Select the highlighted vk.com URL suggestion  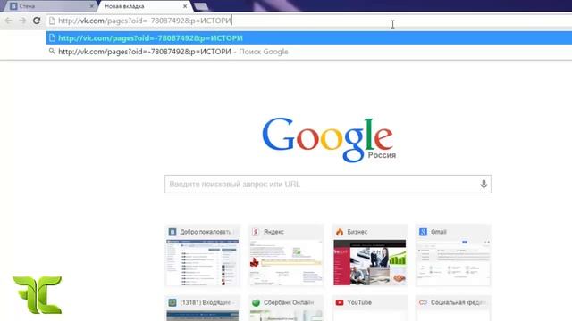pos(309,37)
